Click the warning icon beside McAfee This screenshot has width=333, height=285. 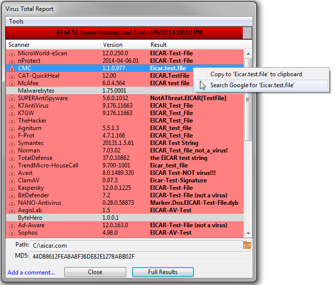(12, 83)
